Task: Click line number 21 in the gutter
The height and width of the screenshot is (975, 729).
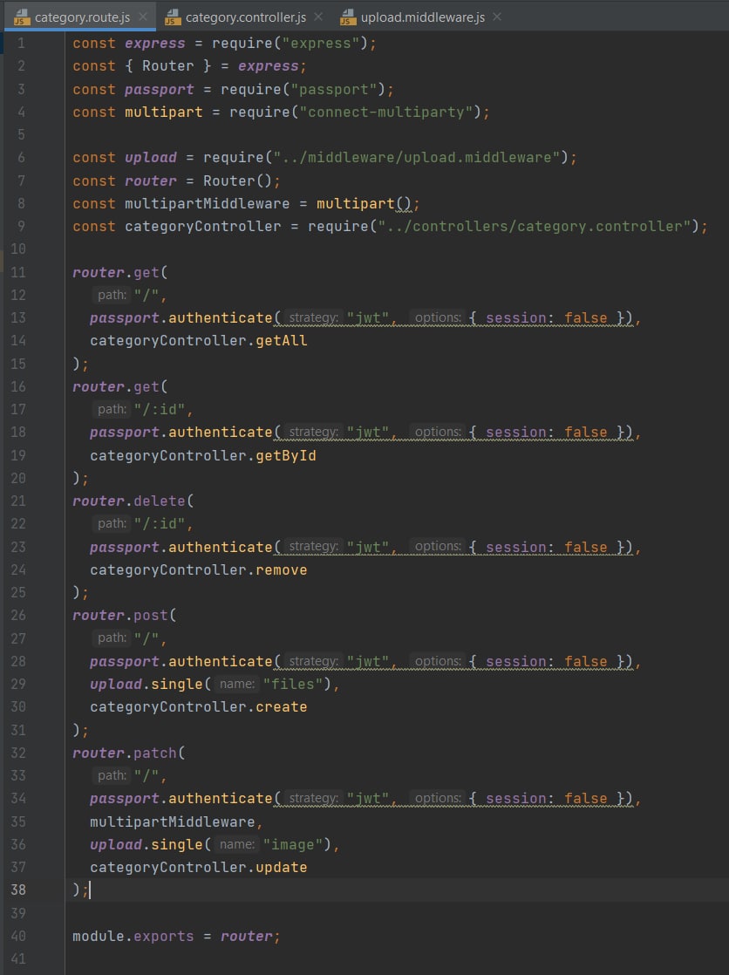Action: [x=18, y=501]
